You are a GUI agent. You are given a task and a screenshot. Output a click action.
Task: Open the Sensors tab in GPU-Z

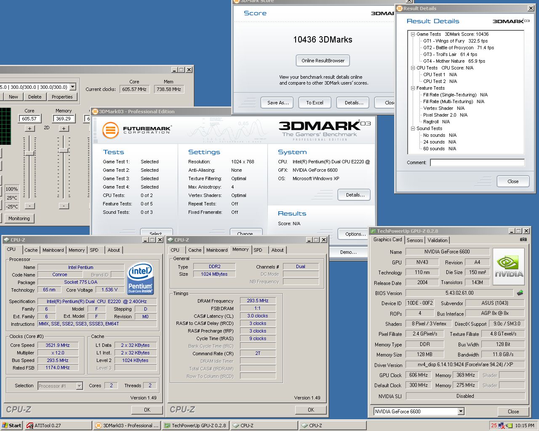(x=415, y=240)
